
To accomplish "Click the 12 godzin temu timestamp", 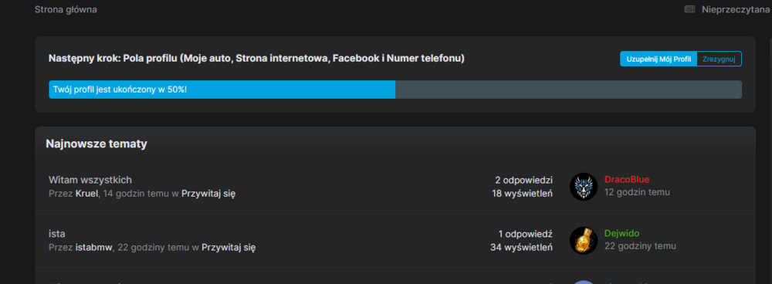I will pos(637,192).
